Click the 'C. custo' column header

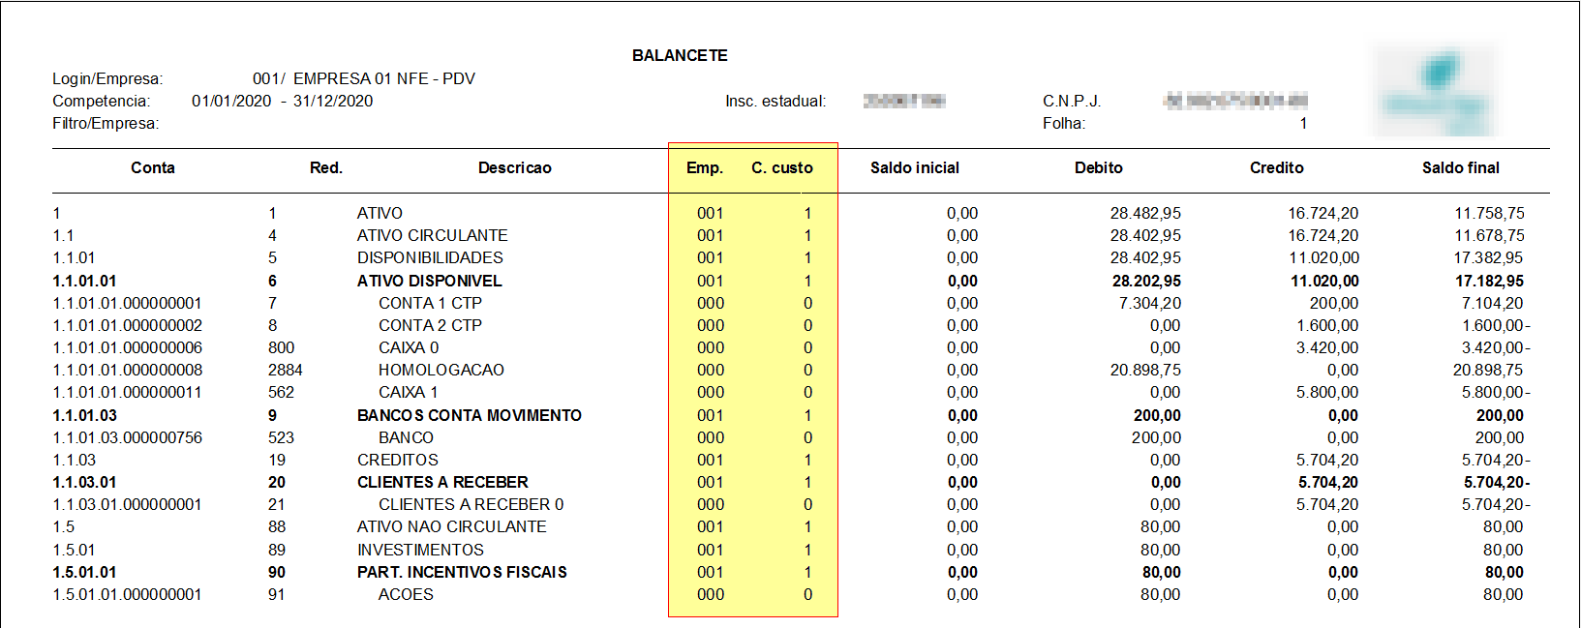coord(782,167)
